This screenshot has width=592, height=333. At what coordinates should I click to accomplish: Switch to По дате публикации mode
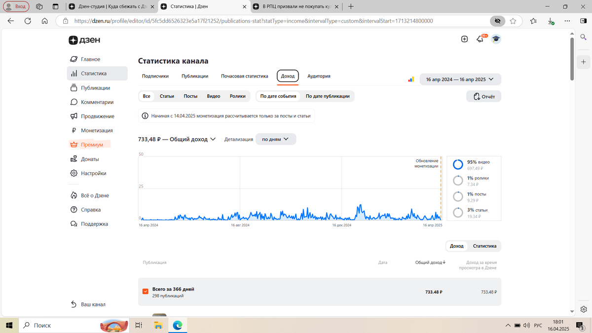(x=328, y=96)
